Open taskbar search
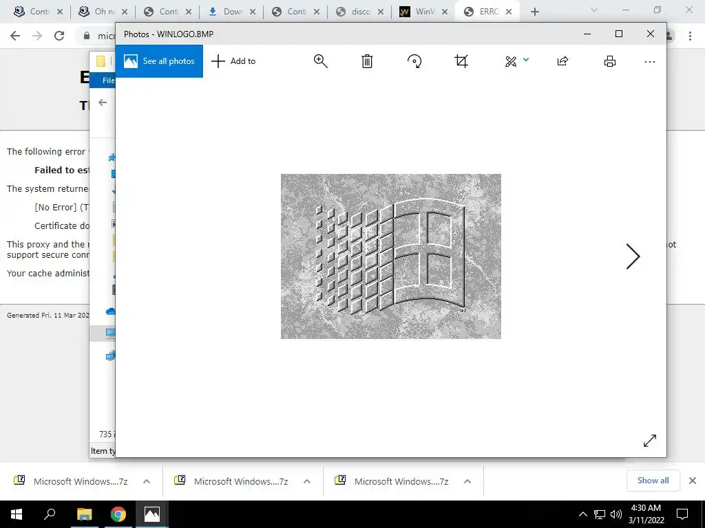Viewport: 705px width, 528px height. click(50, 514)
